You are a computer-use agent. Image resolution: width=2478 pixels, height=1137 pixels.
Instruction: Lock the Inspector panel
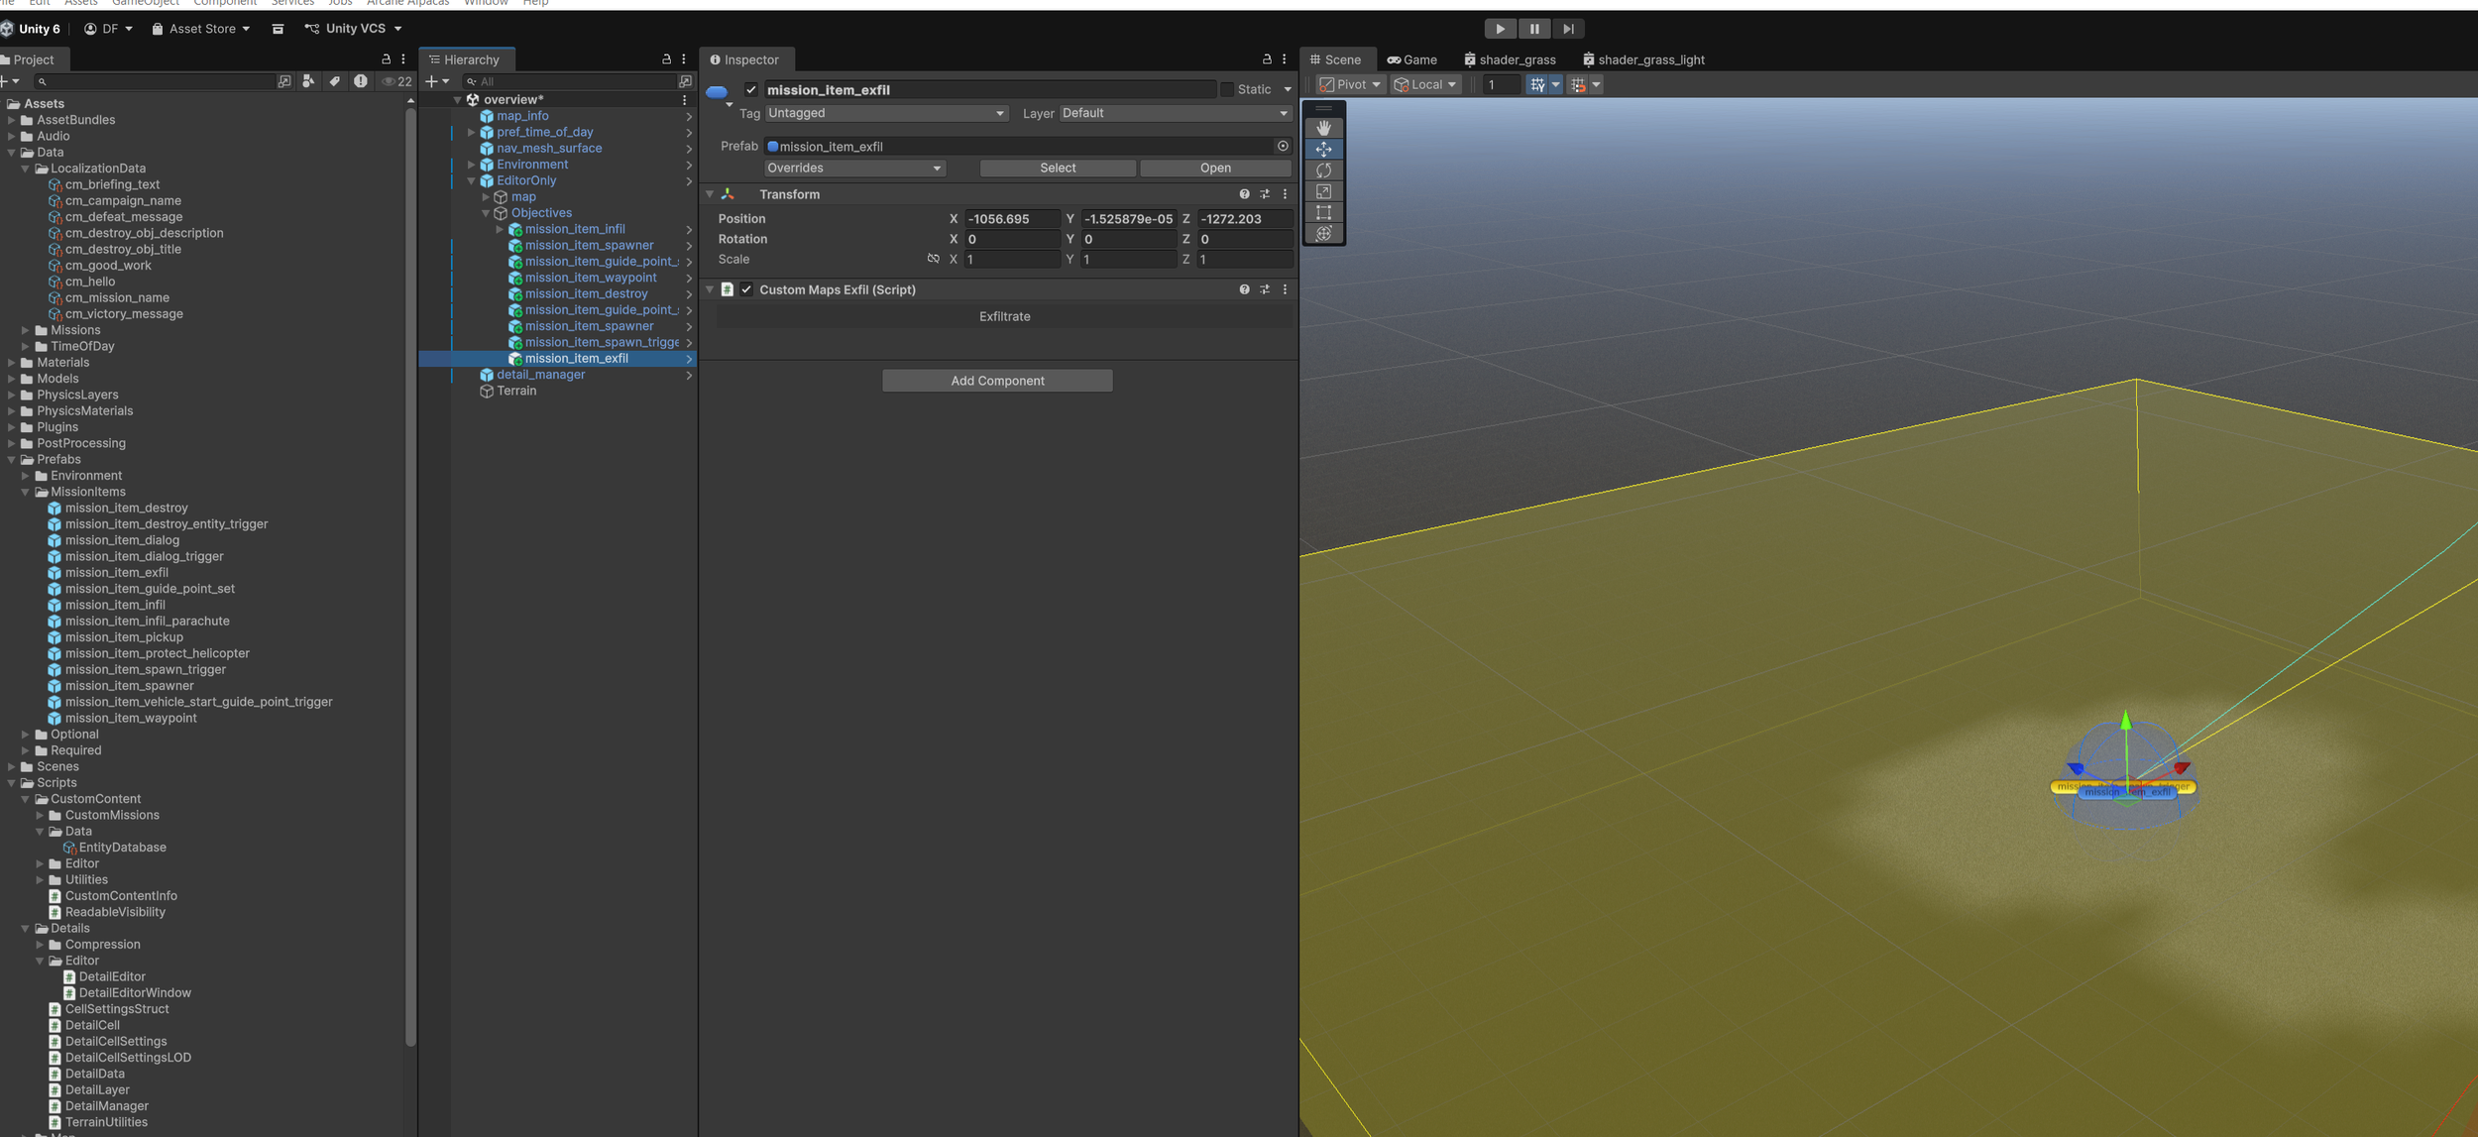(1266, 59)
